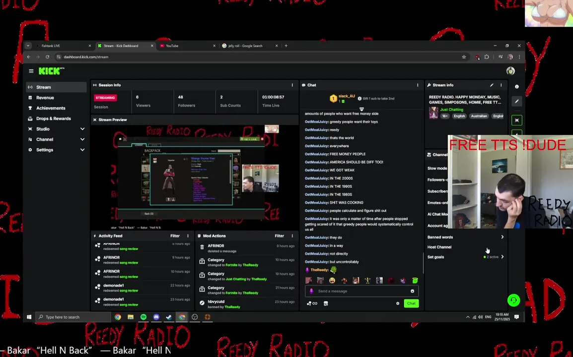
Task: Select Stream in the sidebar
Action: pyautogui.click(x=56, y=87)
